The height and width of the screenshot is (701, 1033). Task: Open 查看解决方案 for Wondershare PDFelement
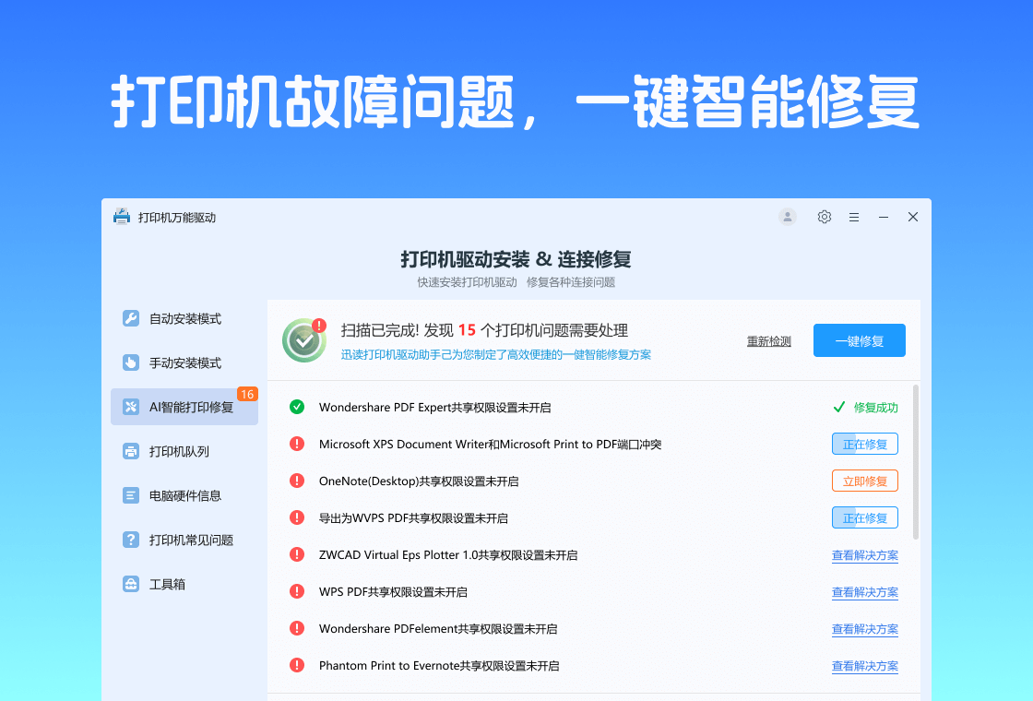coord(865,629)
